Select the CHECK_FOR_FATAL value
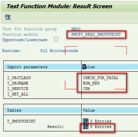The height and width of the screenshot is (137, 138). point(101,78)
